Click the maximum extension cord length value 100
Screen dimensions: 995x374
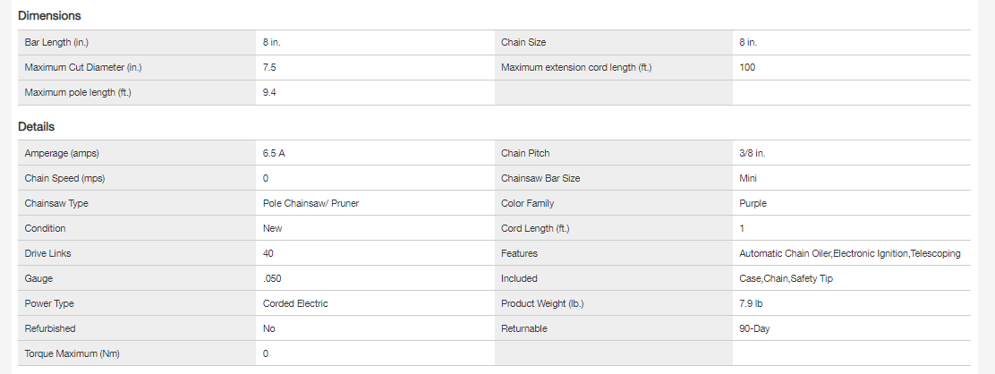click(x=748, y=68)
